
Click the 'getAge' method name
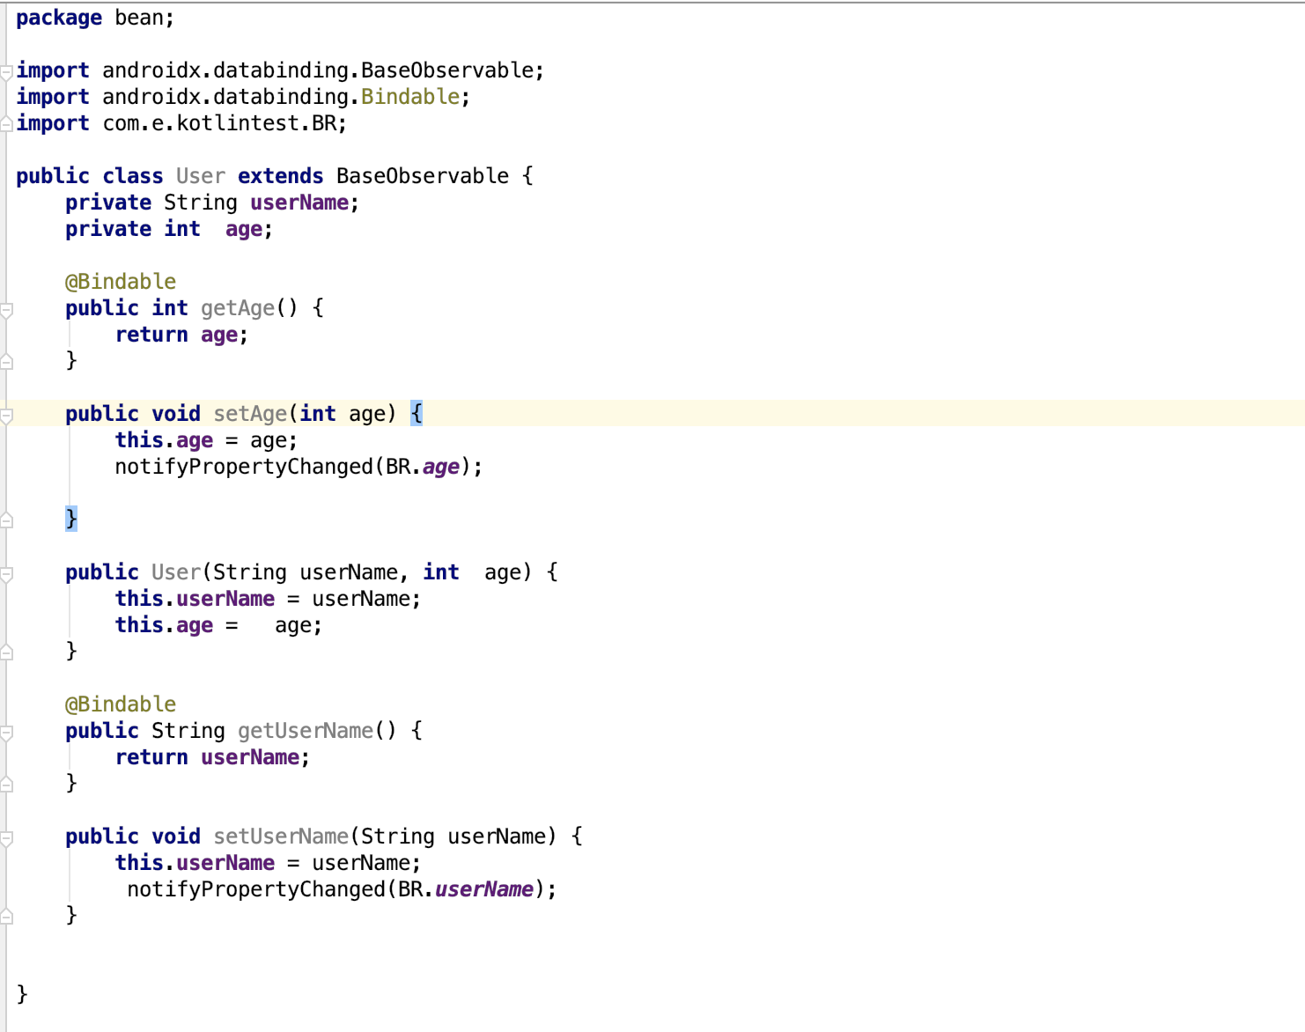pos(238,308)
